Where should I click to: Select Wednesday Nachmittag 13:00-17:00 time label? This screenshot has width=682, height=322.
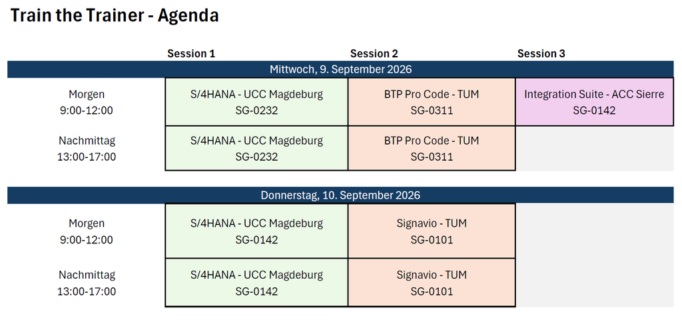(87, 149)
